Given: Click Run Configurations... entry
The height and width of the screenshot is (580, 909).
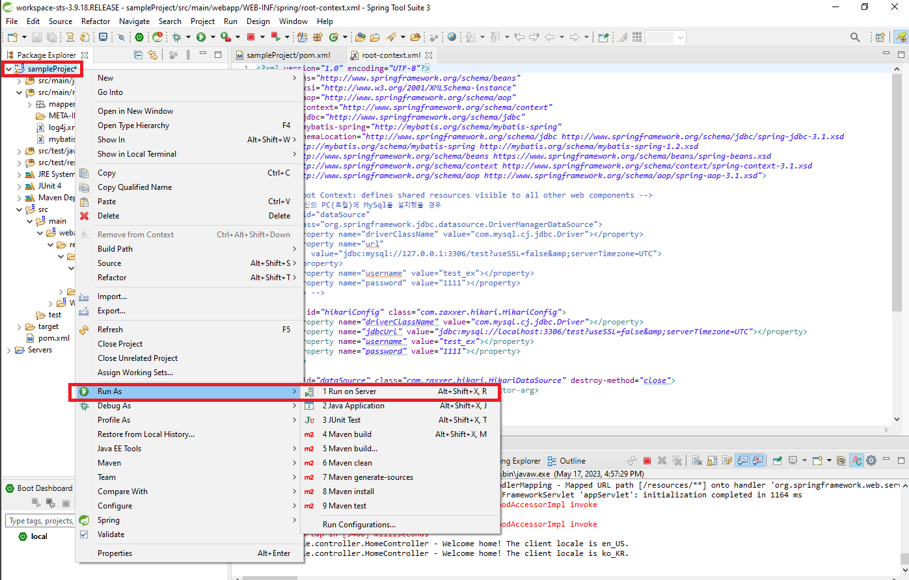Looking at the screenshot, I should tap(400, 525).
